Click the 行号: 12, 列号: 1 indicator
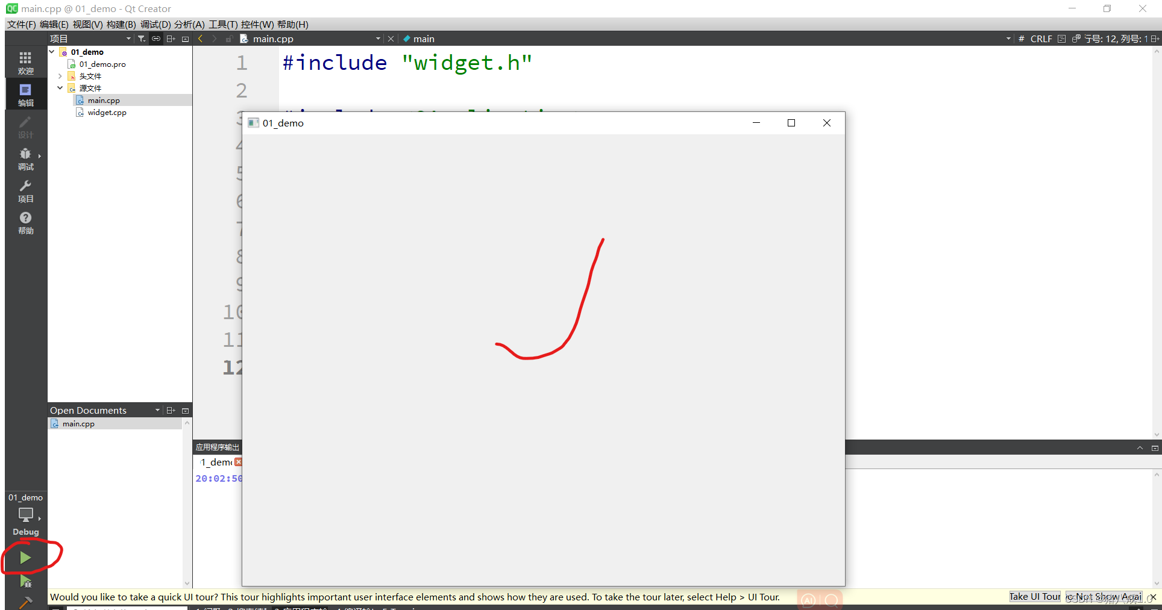This screenshot has width=1162, height=610. pyautogui.click(x=1116, y=39)
